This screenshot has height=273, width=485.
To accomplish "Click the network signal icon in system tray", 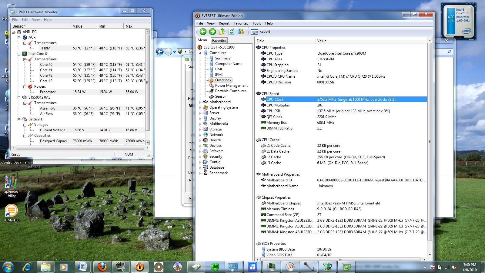I will point(447,267).
